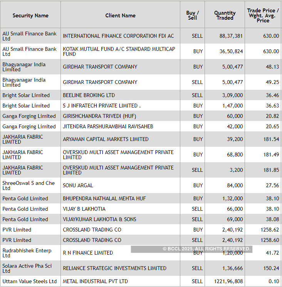282x287 pixels.
Task: Click Bhupendra Nathalal Mehta HUF cell
Action: point(104,198)
